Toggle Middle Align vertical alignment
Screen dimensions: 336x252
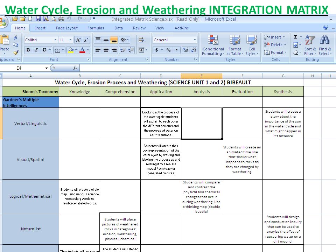pyautogui.click(x=106, y=40)
